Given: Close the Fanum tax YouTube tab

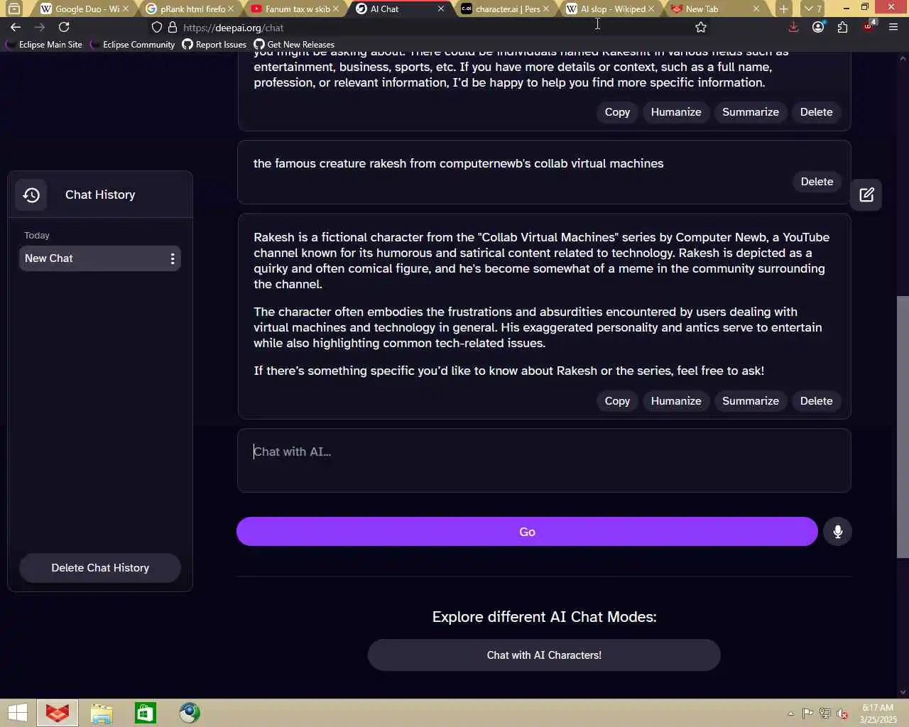Looking at the screenshot, I should 336,9.
